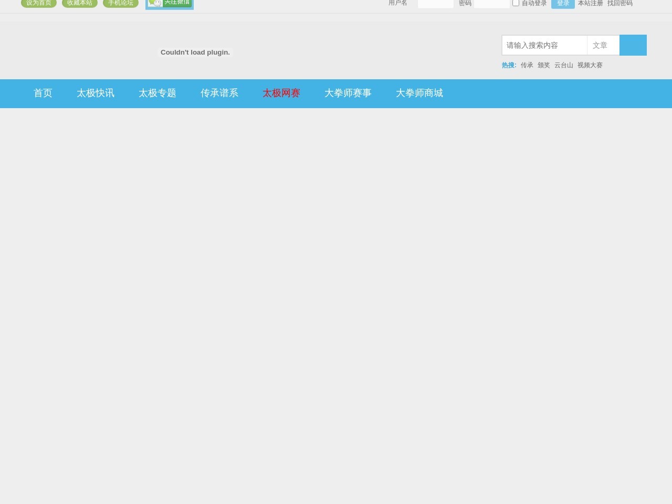Viewport: 672px width, 504px height.
Task: Select the 云台山 hot search link
Action: click(x=563, y=65)
